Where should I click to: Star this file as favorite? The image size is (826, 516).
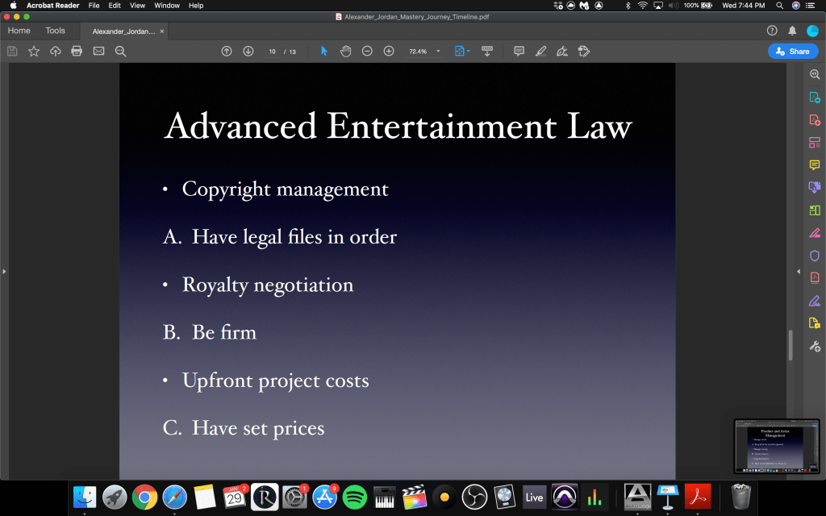pos(34,51)
